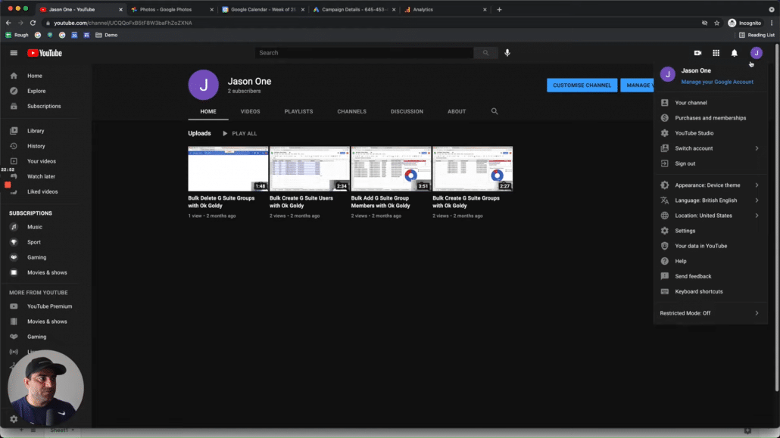Screen dimensions: 780x438
Task: Expand Appearance: Device theme submenu
Action: click(x=710, y=185)
